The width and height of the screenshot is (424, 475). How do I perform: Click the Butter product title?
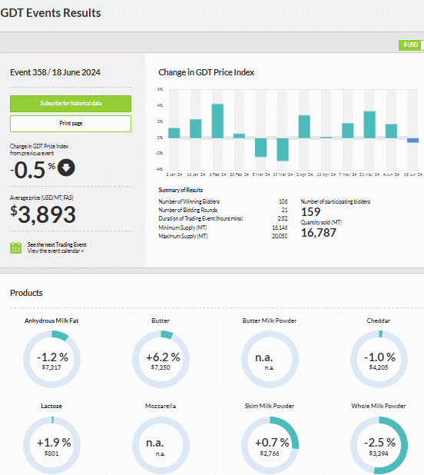pyautogui.click(x=161, y=321)
